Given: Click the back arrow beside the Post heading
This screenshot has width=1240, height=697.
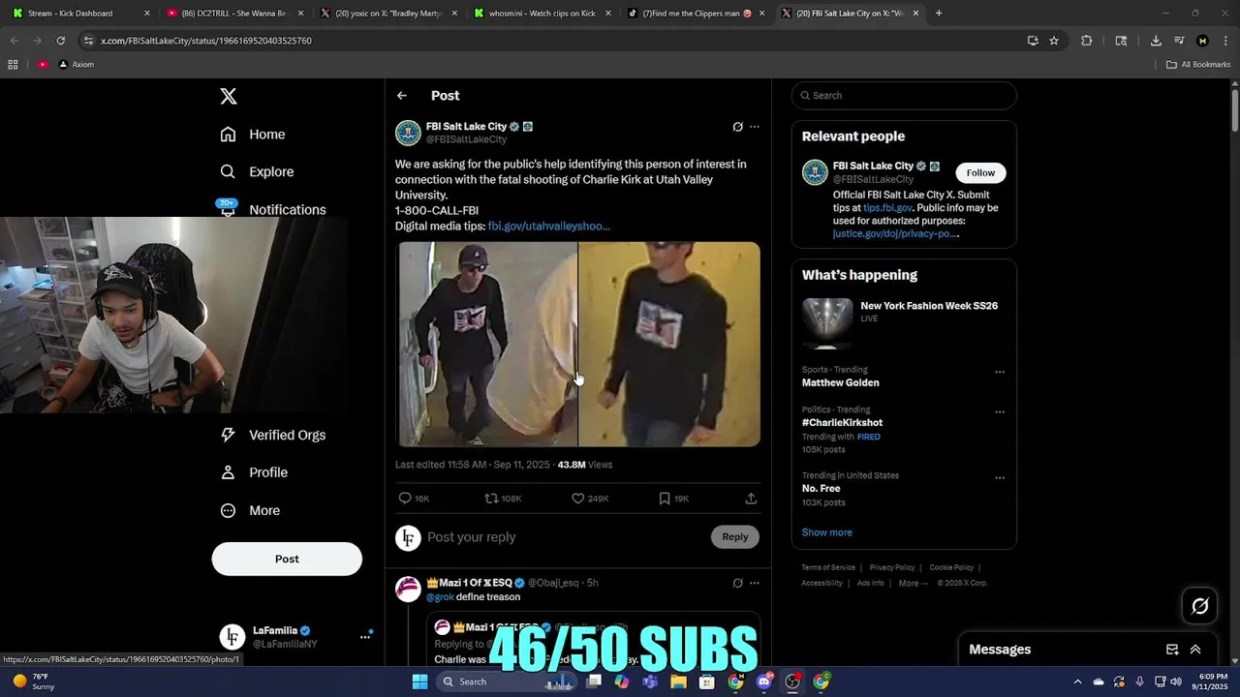Looking at the screenshot, I should (402, 96).
